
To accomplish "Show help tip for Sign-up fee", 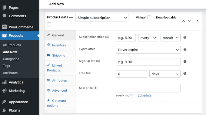I will 185,61.
